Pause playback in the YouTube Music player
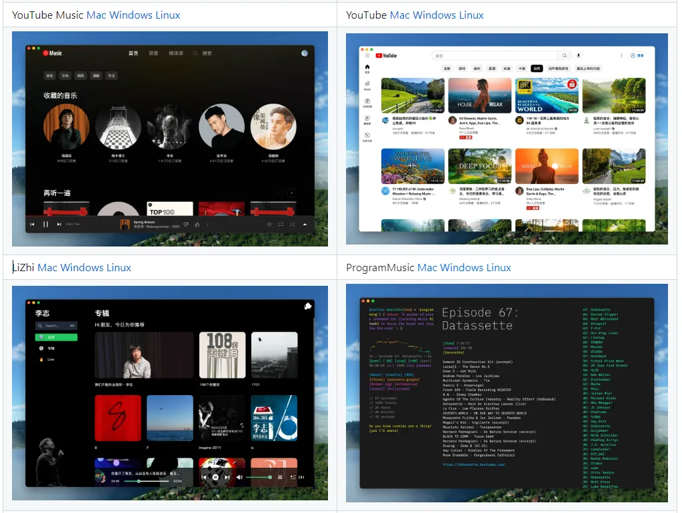This screenshot has height=513, width=682. pos(45,225)
